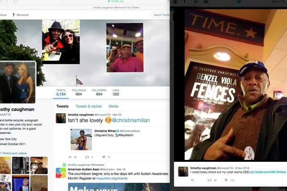Click the "timothy caughman" profile name heading

coord(17,109)
